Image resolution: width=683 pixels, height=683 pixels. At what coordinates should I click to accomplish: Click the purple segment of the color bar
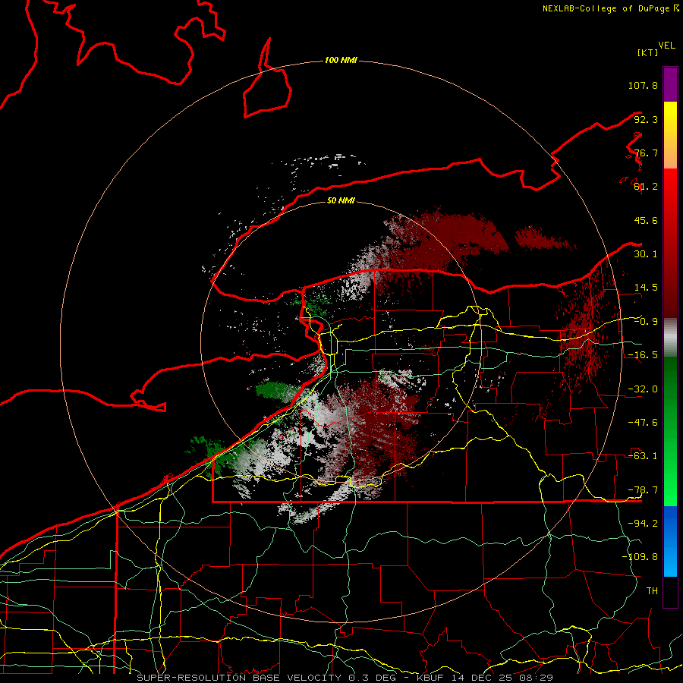coord(670,84)
